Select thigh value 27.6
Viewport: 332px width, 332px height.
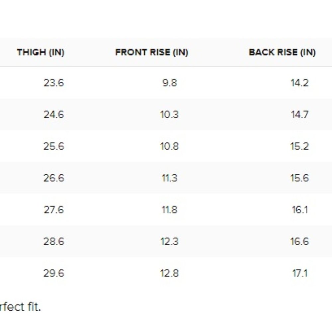pos(53,210)
